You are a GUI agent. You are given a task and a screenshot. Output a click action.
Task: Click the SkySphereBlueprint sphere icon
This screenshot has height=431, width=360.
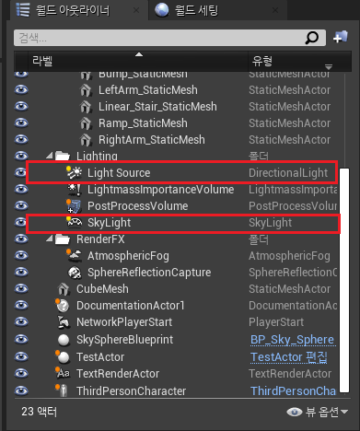[64, 340]
